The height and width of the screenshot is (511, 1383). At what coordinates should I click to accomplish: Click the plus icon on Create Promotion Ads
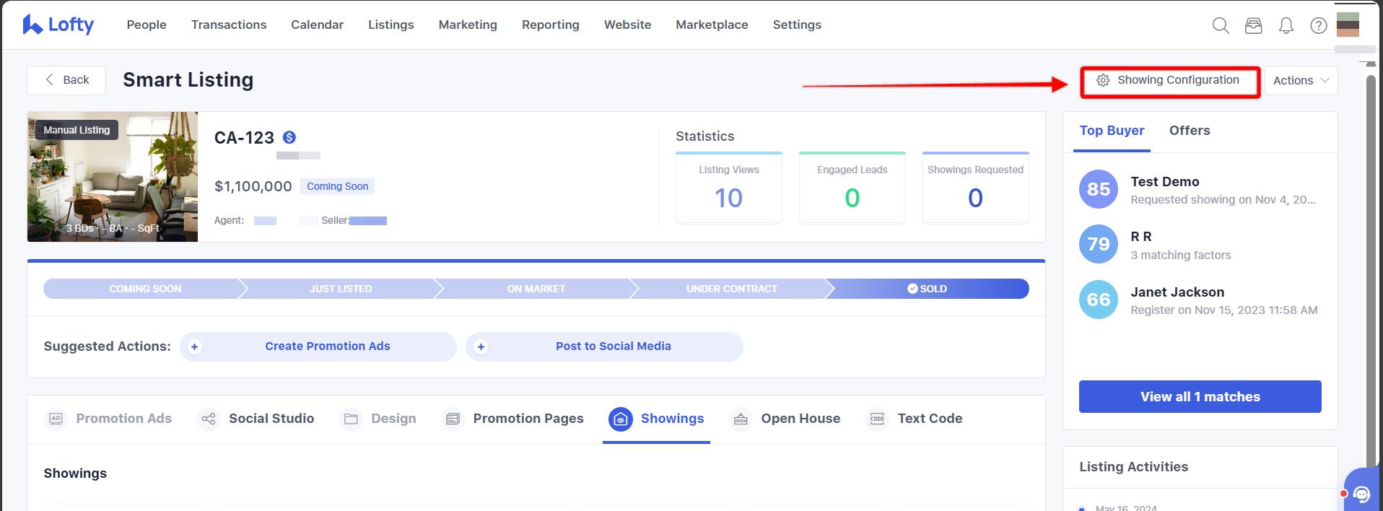point(194,346)
